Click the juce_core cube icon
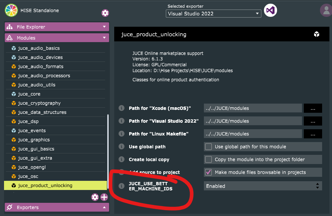The height and width of the screenshot is (216, 332). tap(14, 94)
